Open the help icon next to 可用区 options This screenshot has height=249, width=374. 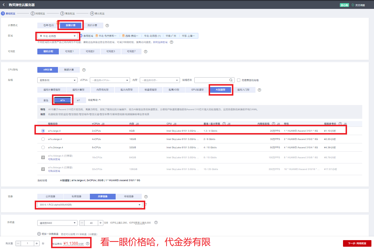[145, 52]
